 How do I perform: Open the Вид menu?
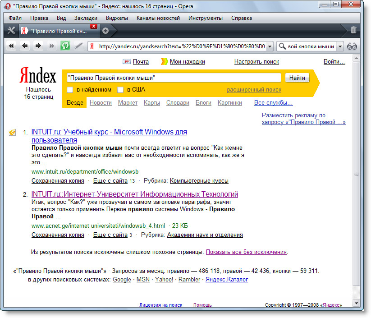(61, 18)
